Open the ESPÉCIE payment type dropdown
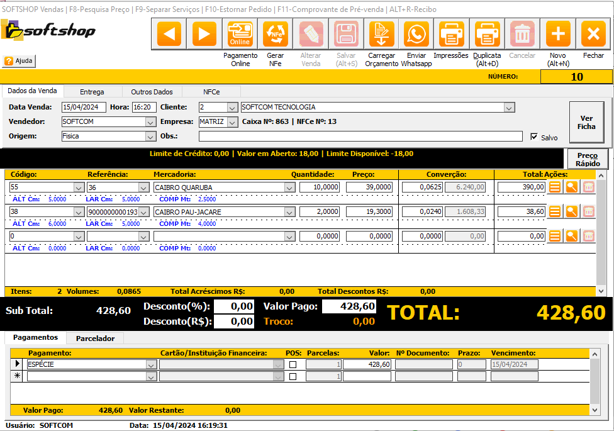This screenshot has height=431, width=614. [151, 364]
